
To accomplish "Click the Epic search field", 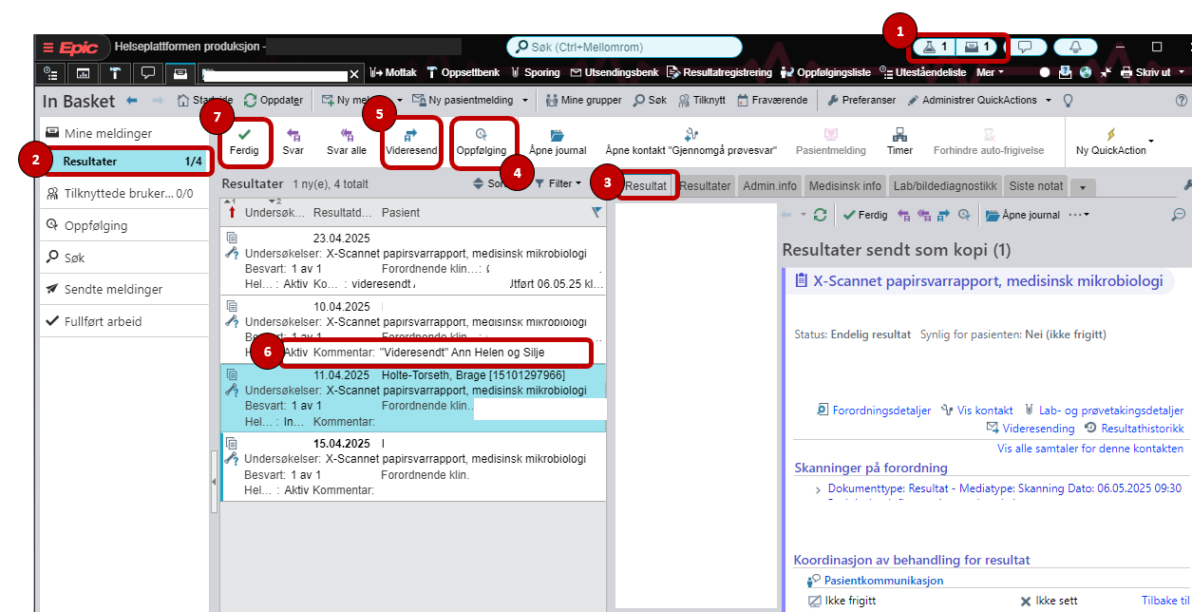I will click(625, 47).
